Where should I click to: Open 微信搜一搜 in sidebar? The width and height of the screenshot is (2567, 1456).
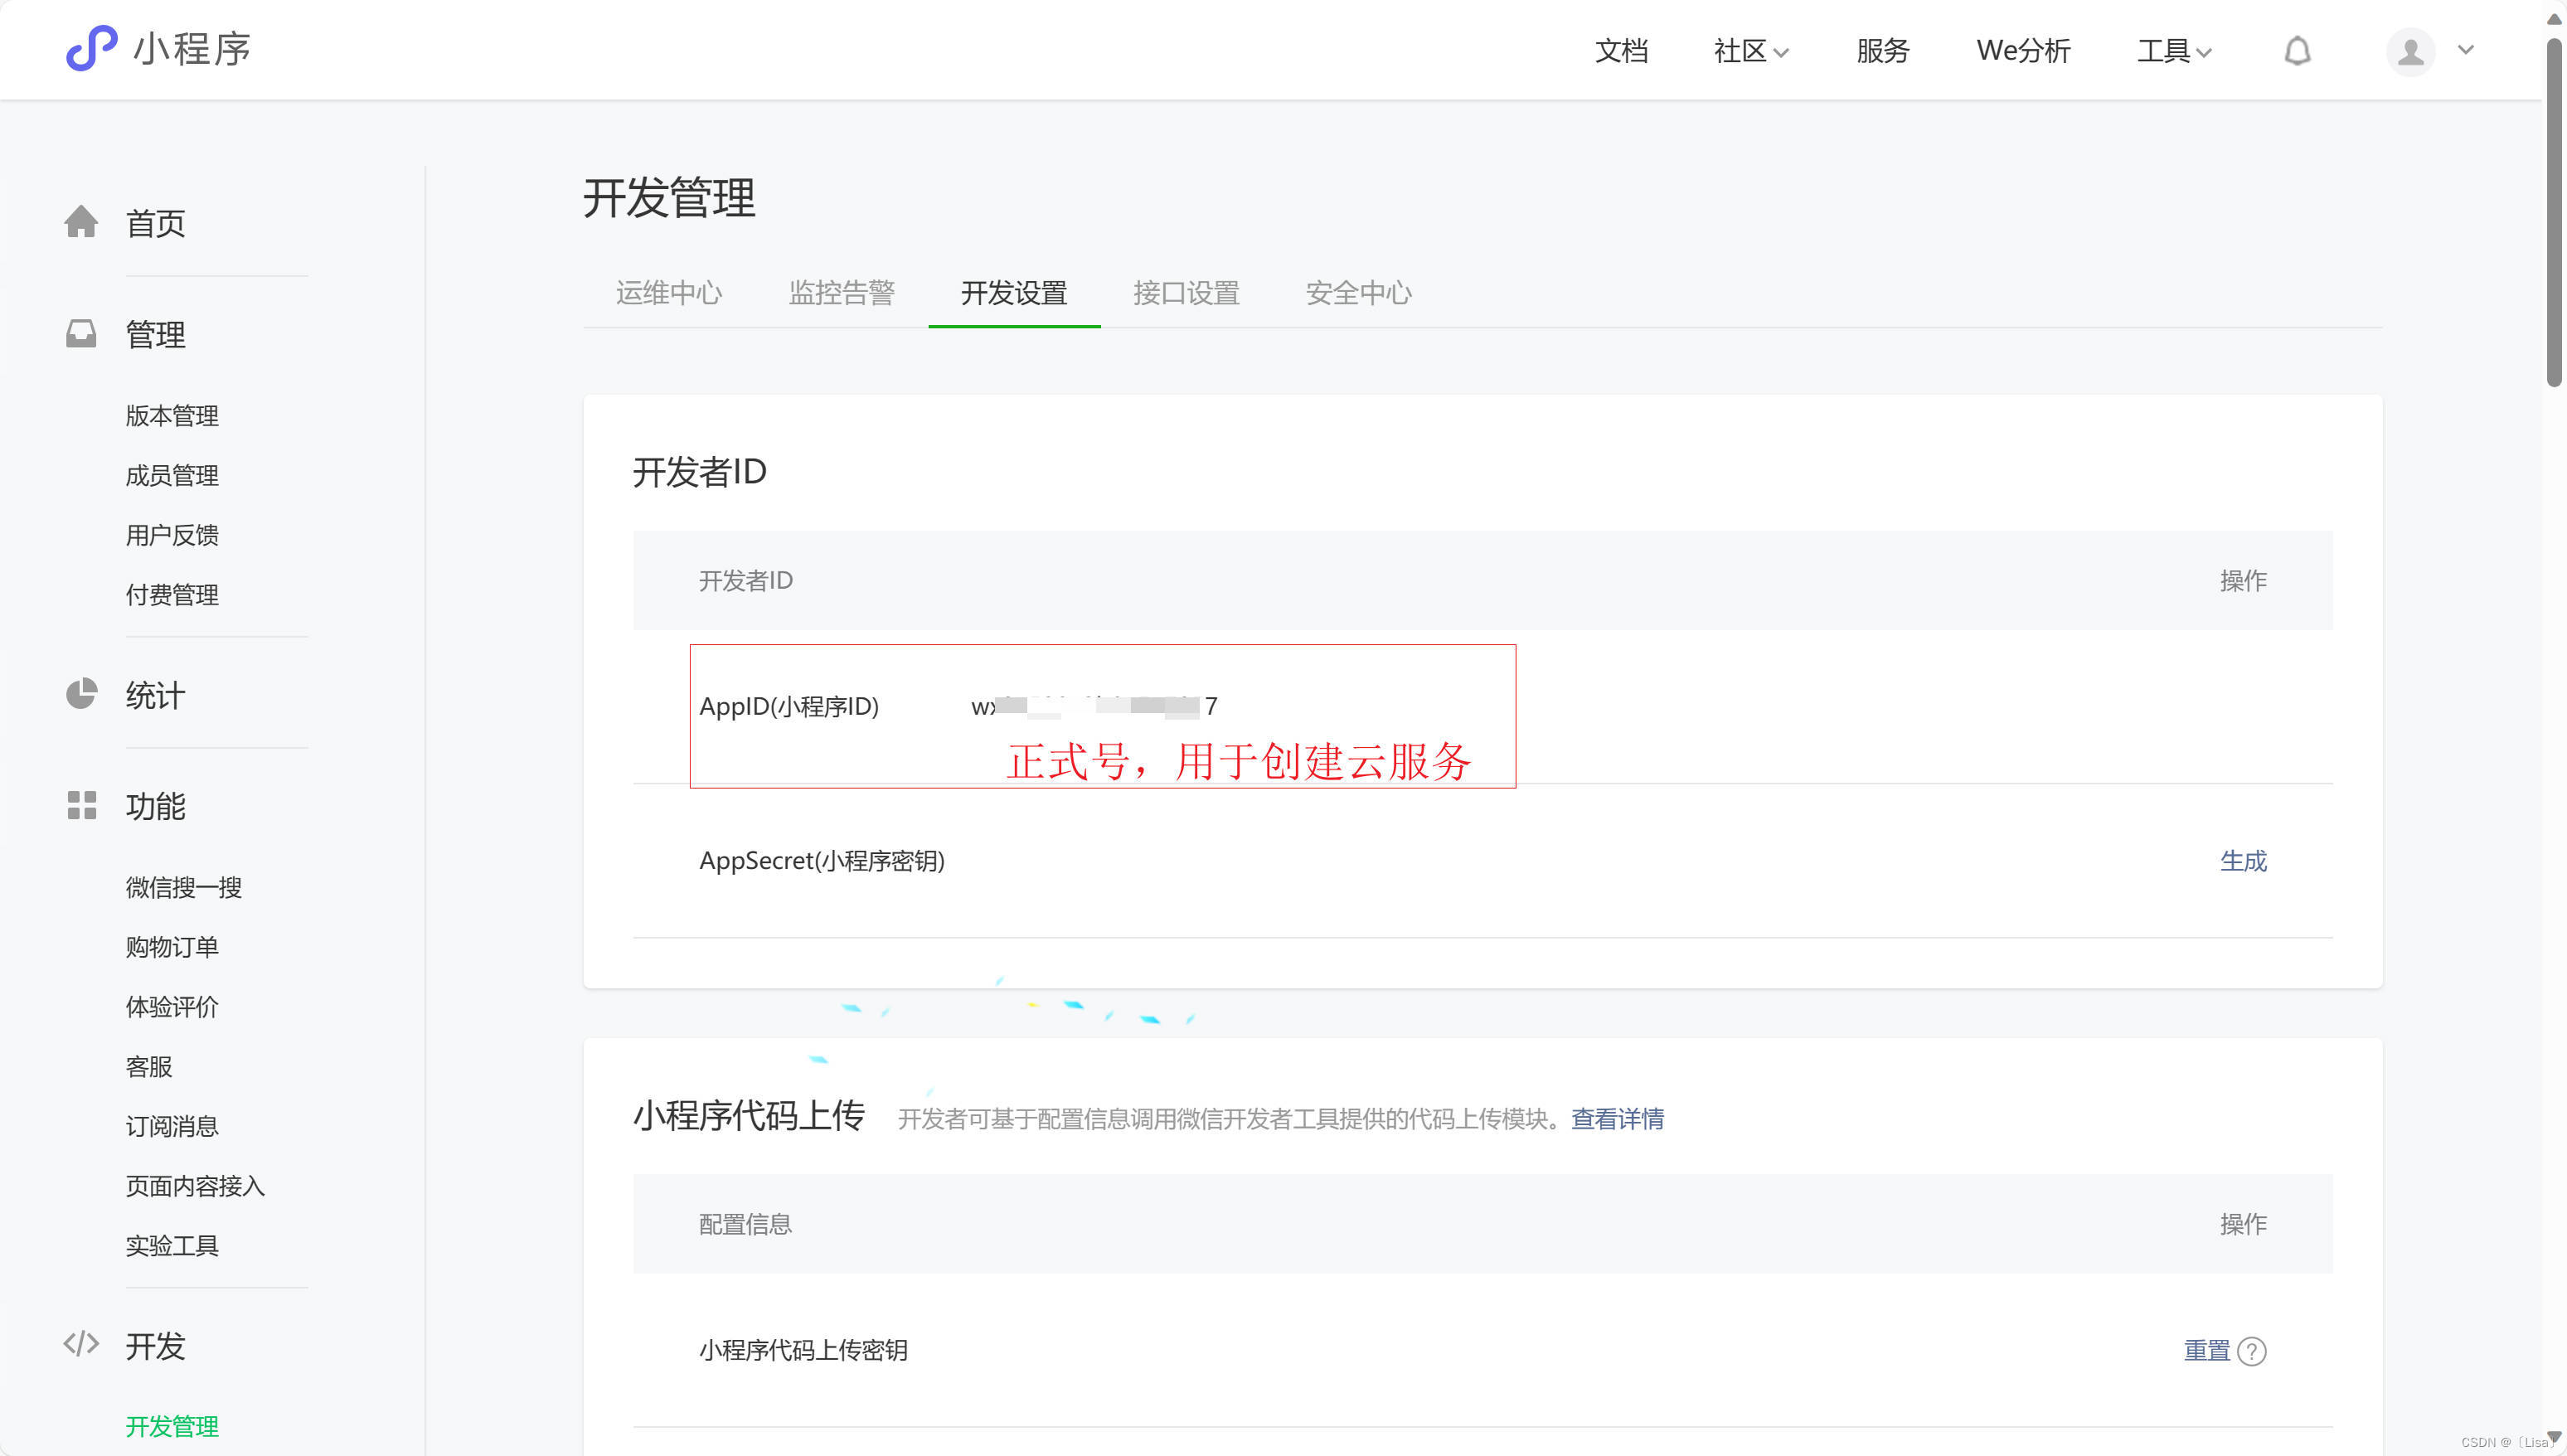click(x=183, y=888)
